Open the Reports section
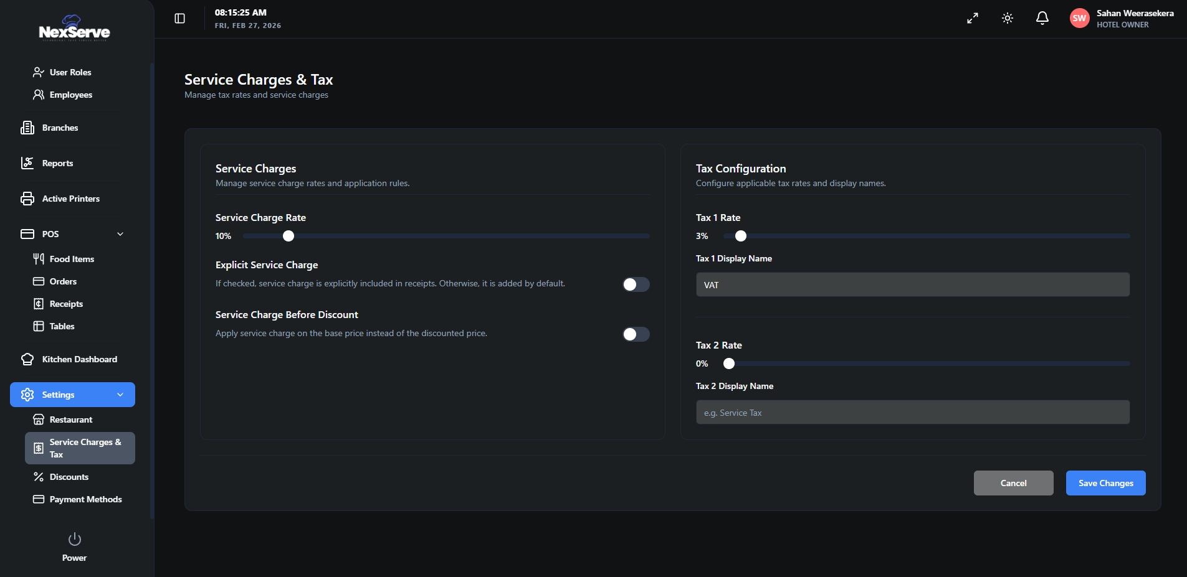The image size is (1187, 577). pos(57,163)
